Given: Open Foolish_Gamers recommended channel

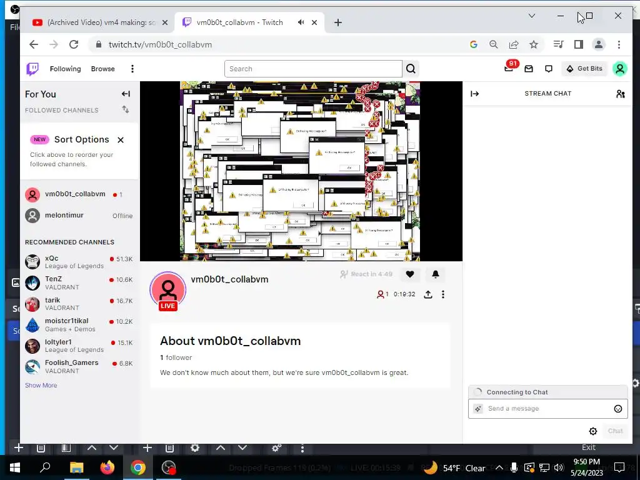Looking at the screenshot, I should coord(79,366).
